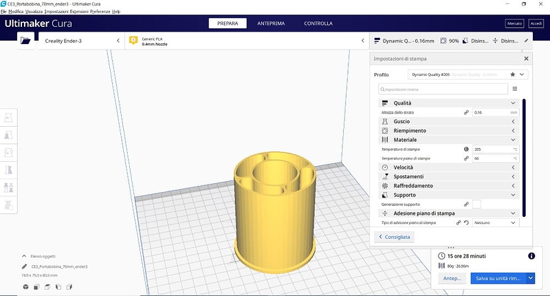Expand the Guscio settings section
This screenshot has height=296, width=550.
point(449,121)
